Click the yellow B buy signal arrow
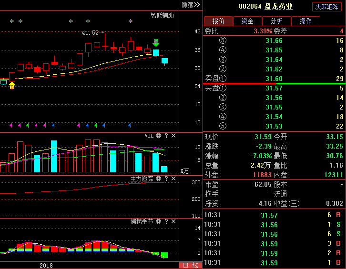Image resolution: width=346 pixels, height=269 pixels. 12,86
